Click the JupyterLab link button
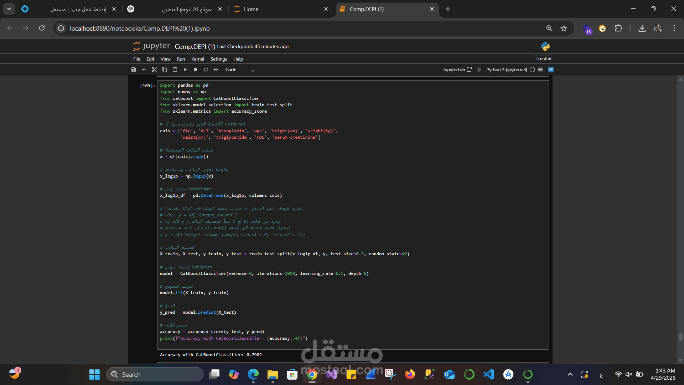Screen dimensions: 684x385 tap(457, 70)
